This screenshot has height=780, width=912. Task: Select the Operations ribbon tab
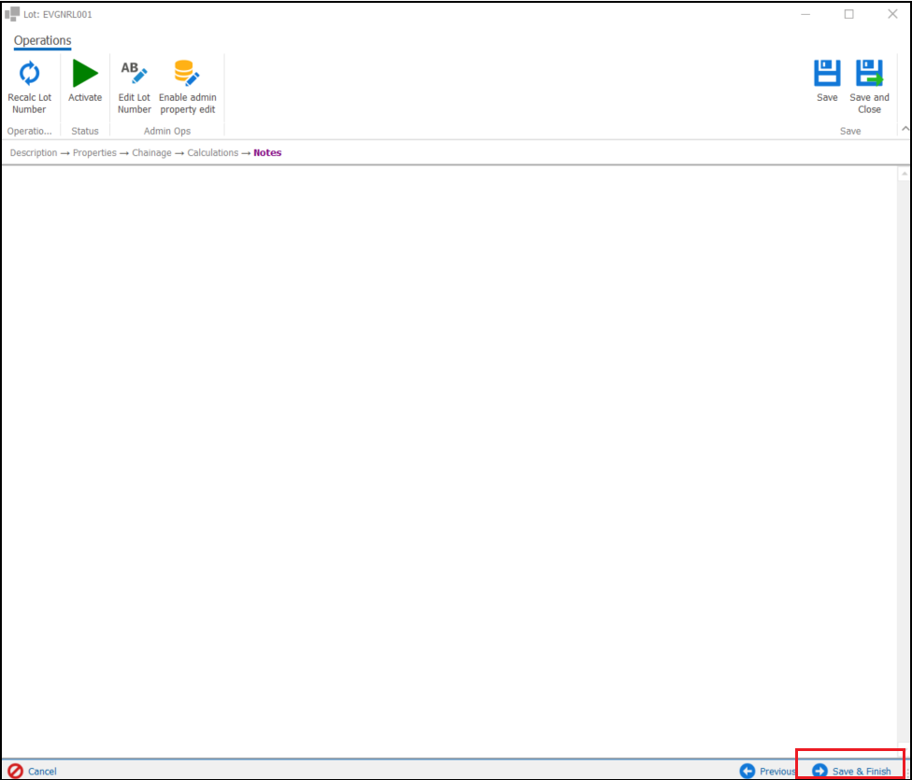pyautogui.click(x=42, y=41)
